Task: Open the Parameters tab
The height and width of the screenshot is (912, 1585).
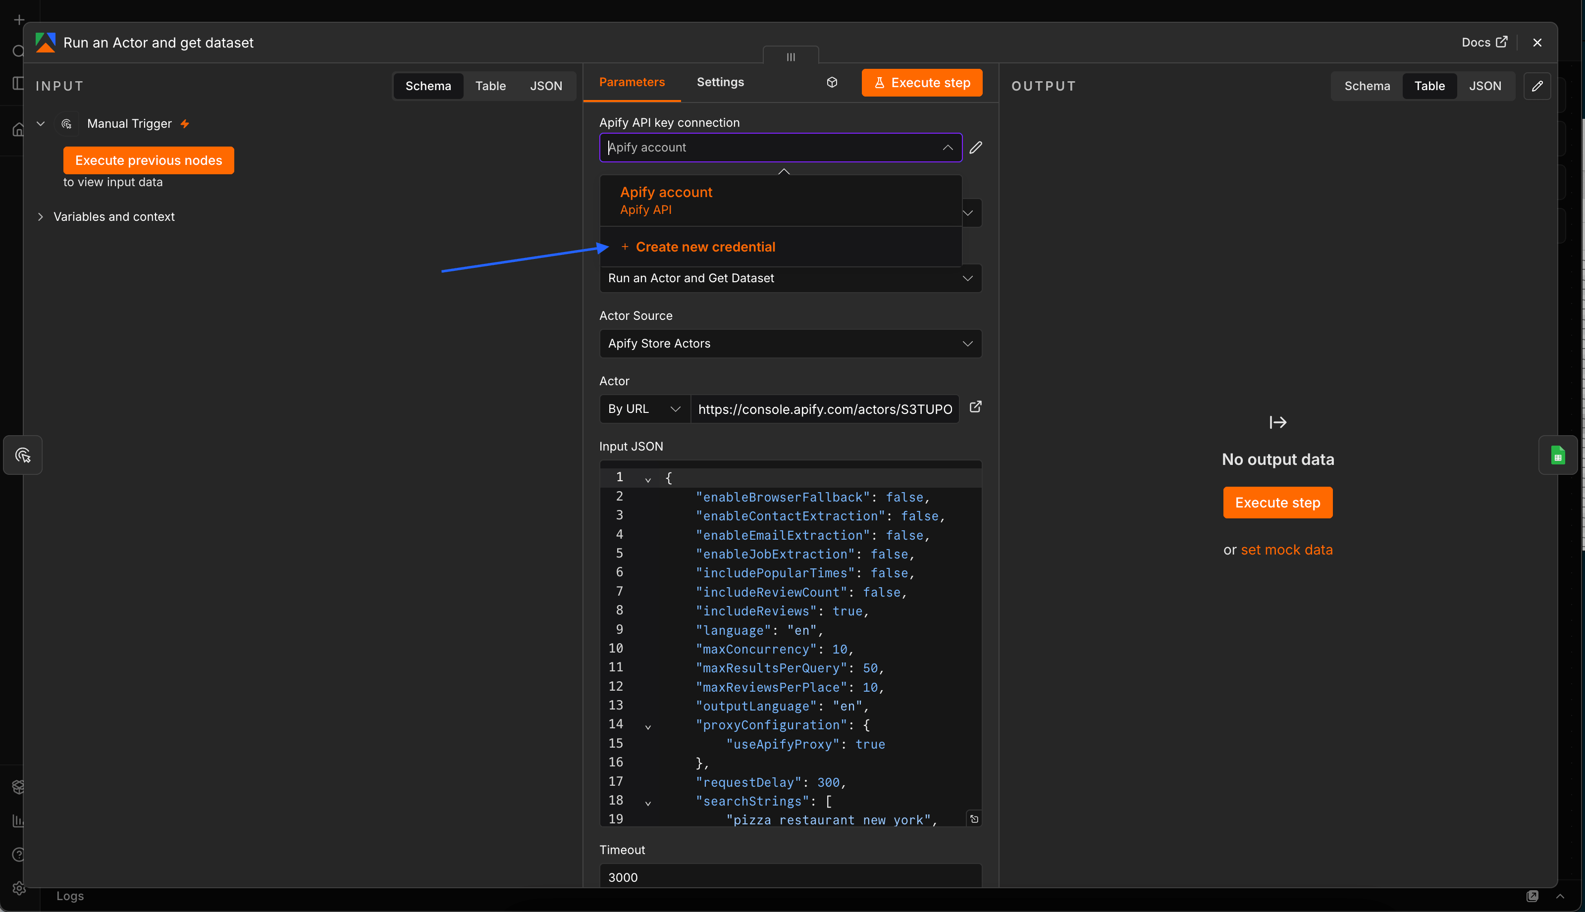Action: pyautogui.click(x=632, y=82)
